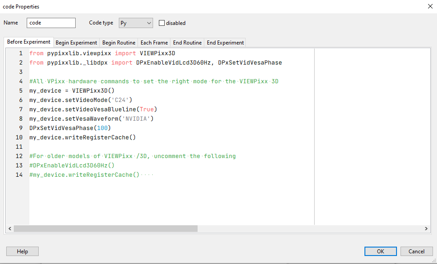Click the right arrow of horizontal scrollbar
The height and width of the screenshot is (264, 437).
pos(426,228)
